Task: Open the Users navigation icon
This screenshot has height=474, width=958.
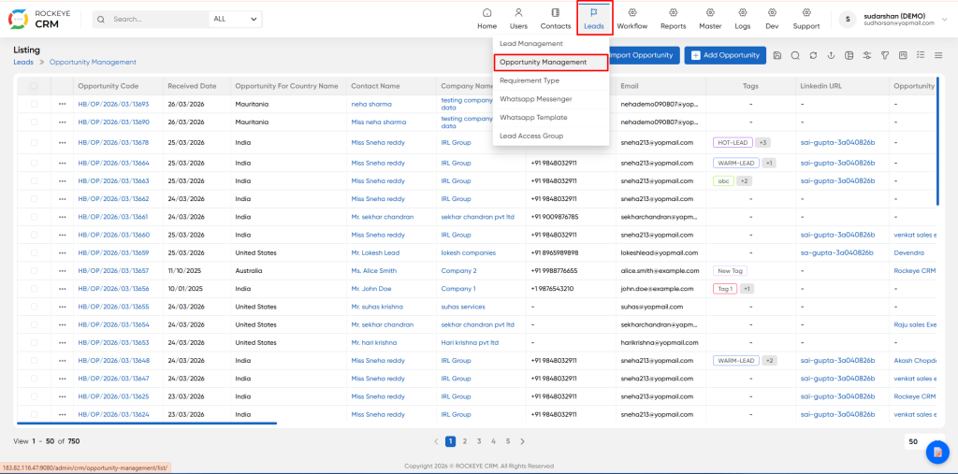Action: [518, 19]
